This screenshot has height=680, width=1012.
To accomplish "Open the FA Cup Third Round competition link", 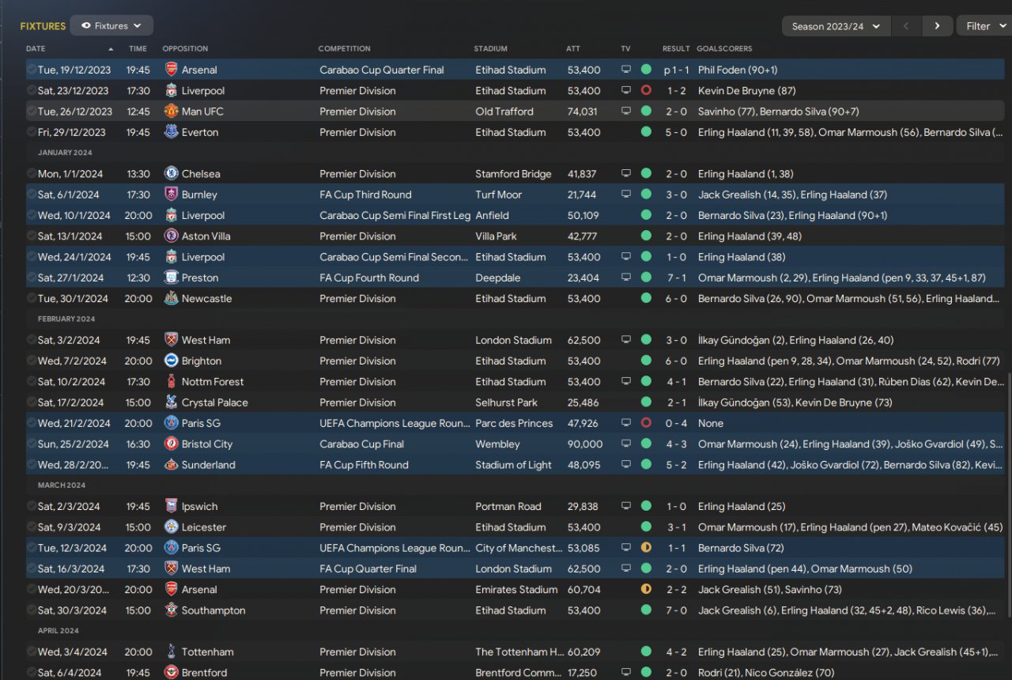I will click(365, 195).
